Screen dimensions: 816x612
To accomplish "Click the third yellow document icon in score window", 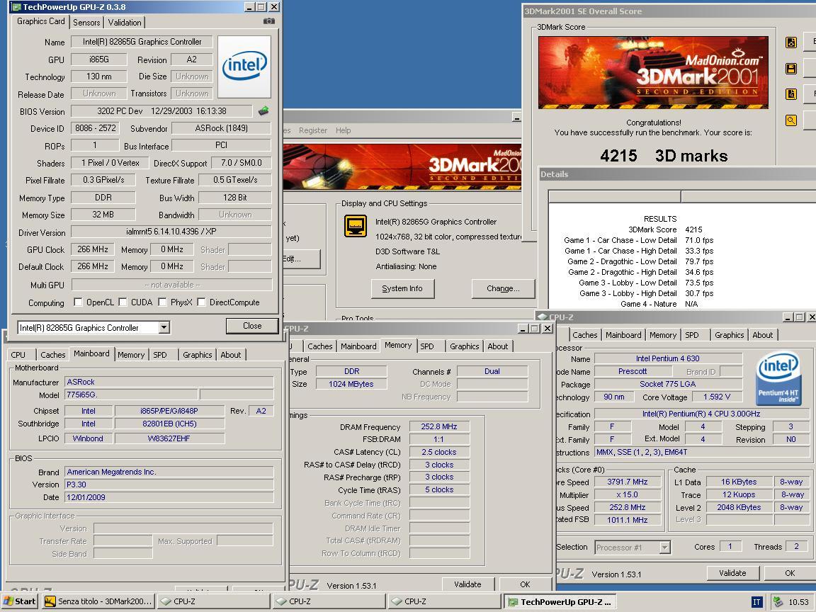I will (791, 94).
